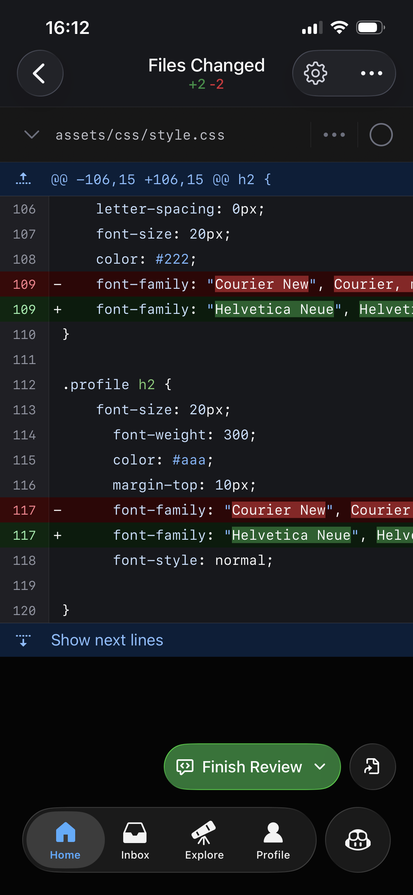Select removed line 109 Courier New
This screenshot has height=895, width=413.
click(x=229, y=284)
